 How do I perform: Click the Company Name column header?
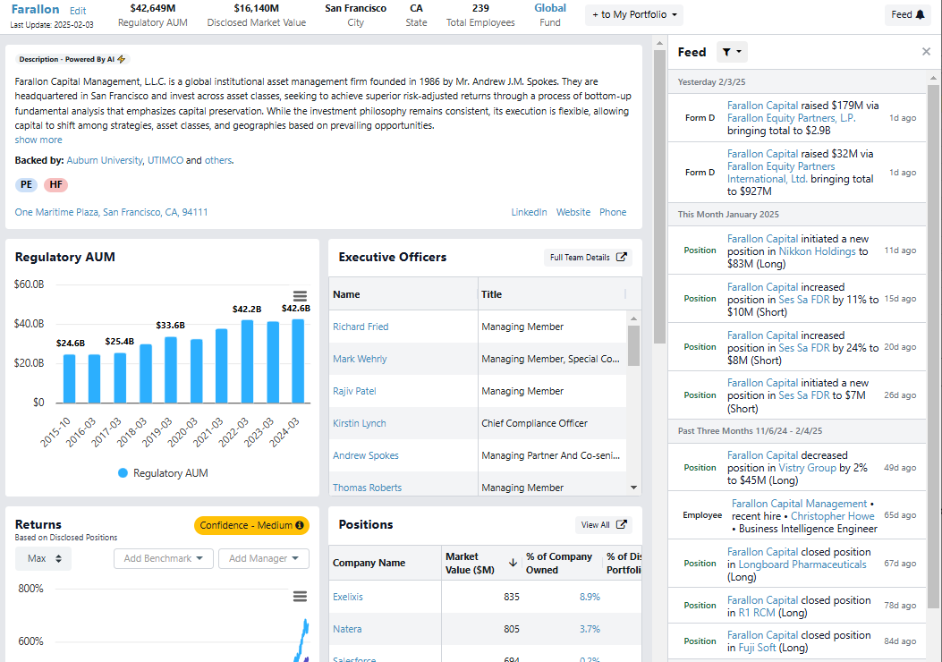coord(385,563)
